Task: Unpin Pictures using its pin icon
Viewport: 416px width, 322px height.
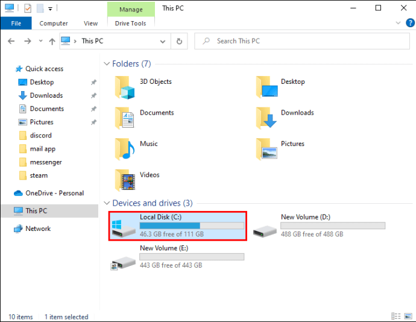Action: click(x=93, y=122)
